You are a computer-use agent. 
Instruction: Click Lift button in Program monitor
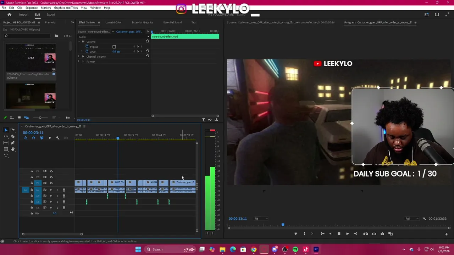365,234
